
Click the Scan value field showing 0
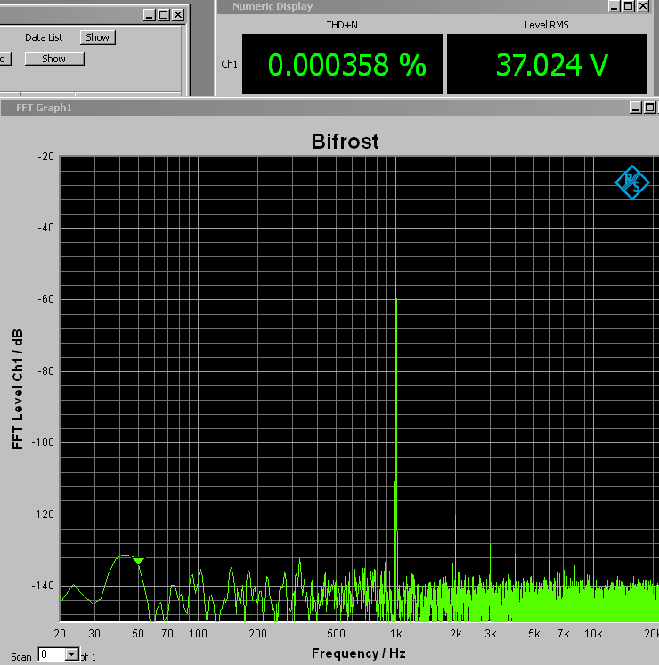(x=52, y=654)
